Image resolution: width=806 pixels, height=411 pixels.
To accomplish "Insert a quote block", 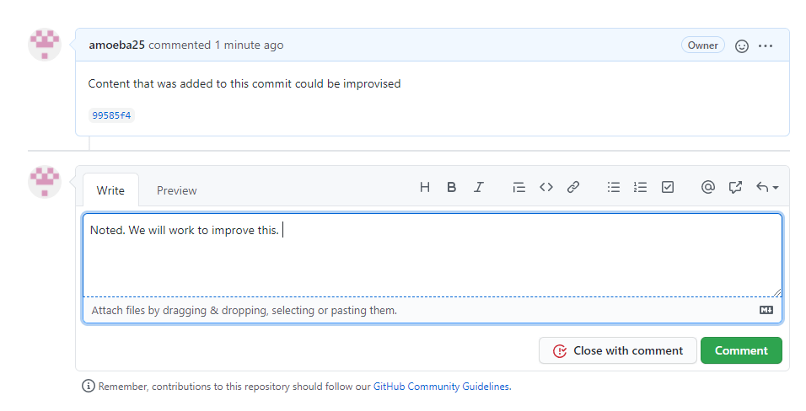I will pyautogui.click(x=519, y=187).
